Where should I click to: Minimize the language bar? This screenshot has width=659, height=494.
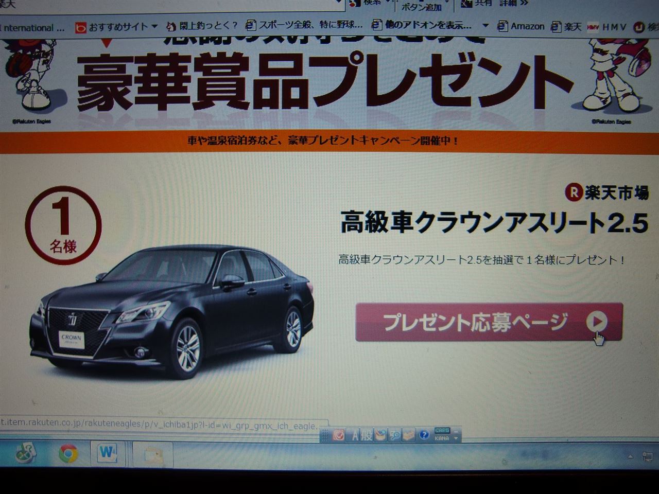click(456, 431)
